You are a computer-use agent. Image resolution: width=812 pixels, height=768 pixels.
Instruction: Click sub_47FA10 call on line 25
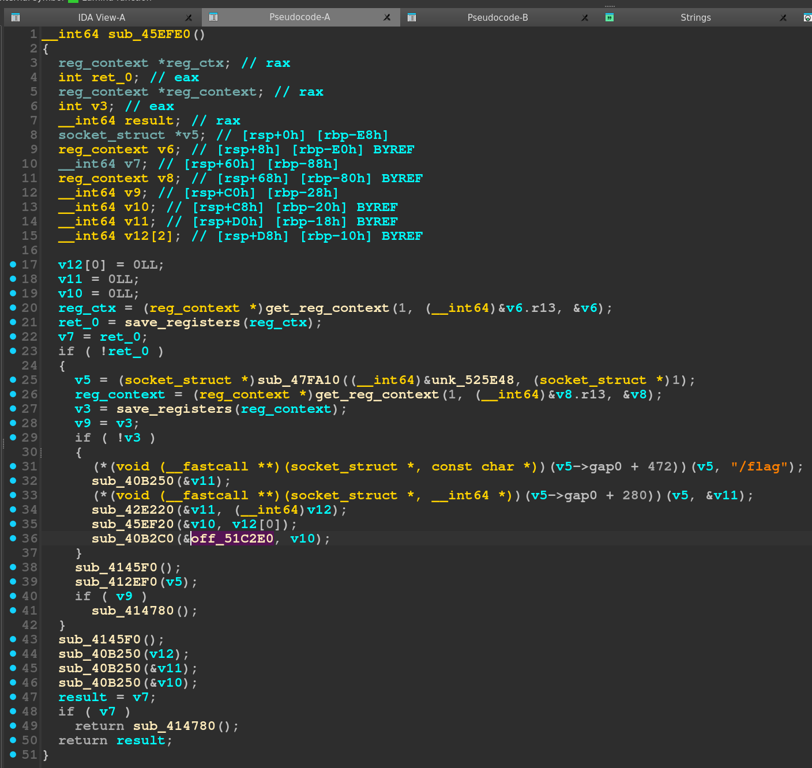[299, 380]
